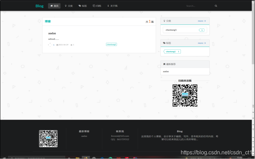This screenshot has width=255, height=159.
Task: Click the lirenmi@163.com email text
Action: click(x=120, y=136)
